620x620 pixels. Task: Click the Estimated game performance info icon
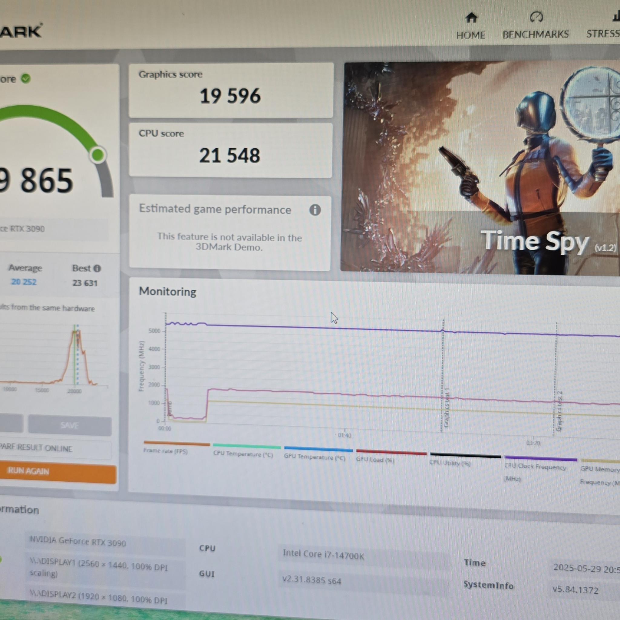315,210
